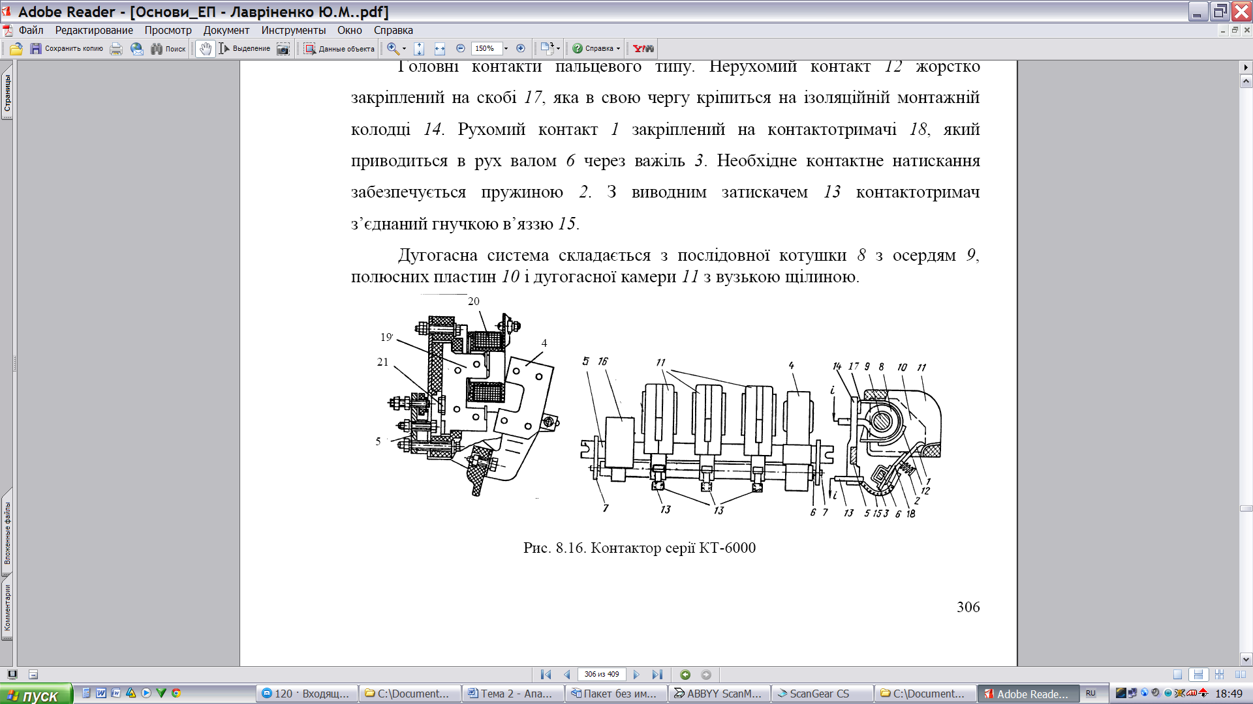This screenshot has width=1253, height=704.
Task: Increase zoom with the plus button
Action: coord(520,49)
